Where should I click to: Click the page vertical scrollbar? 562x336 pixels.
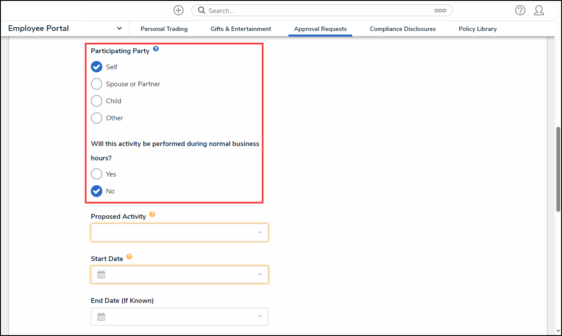click(558, 170)
